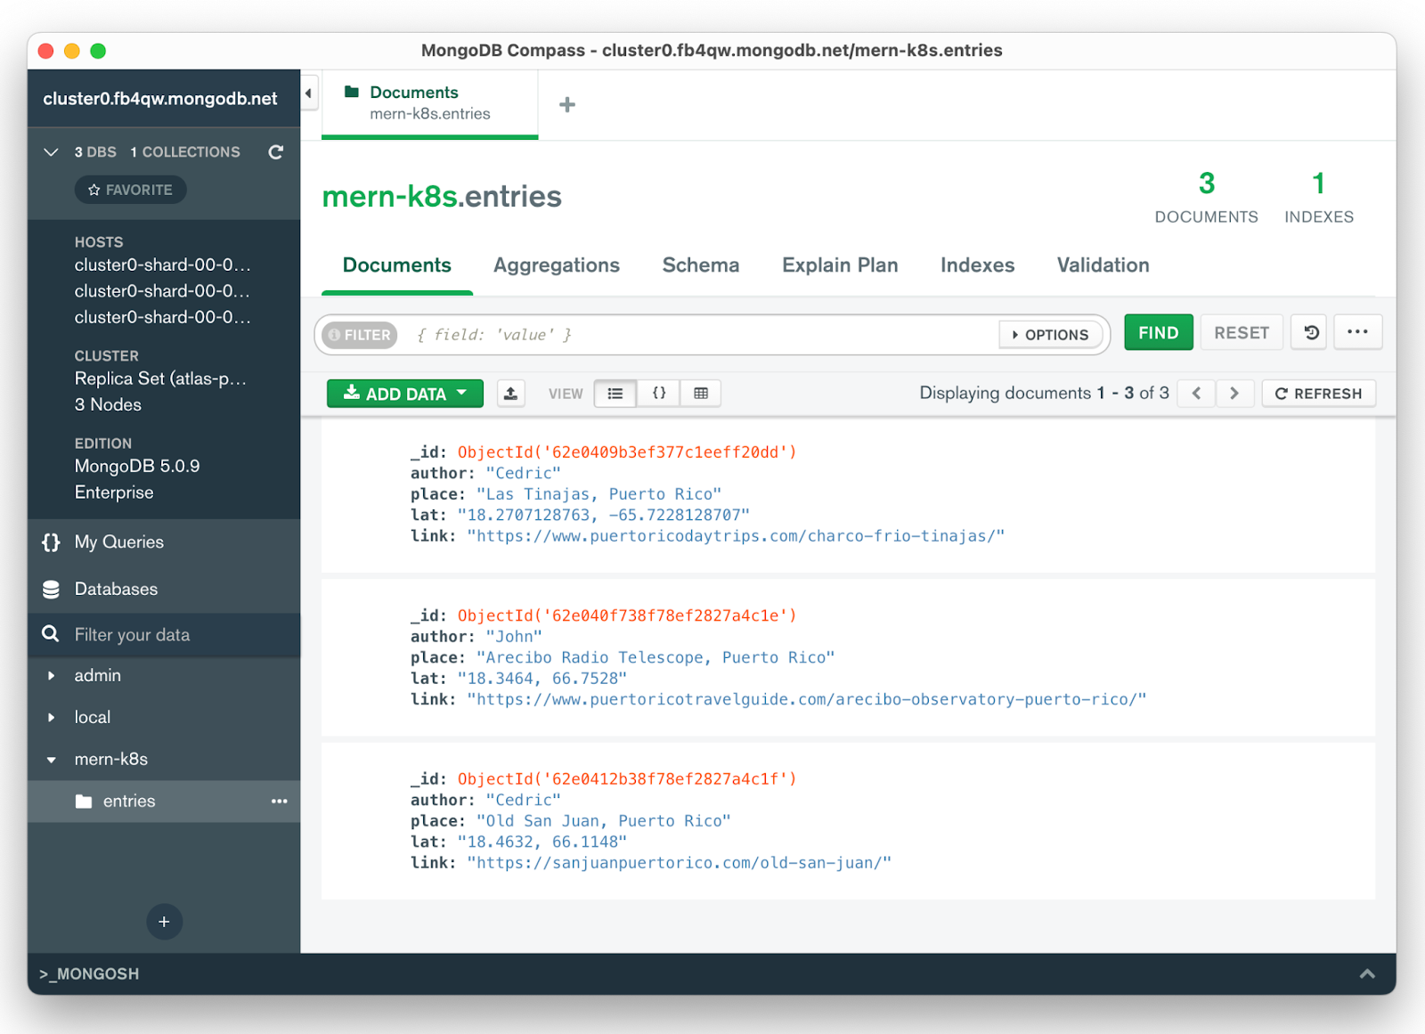
Task: Mark cluster as favorite
Action: coord(130,189)
